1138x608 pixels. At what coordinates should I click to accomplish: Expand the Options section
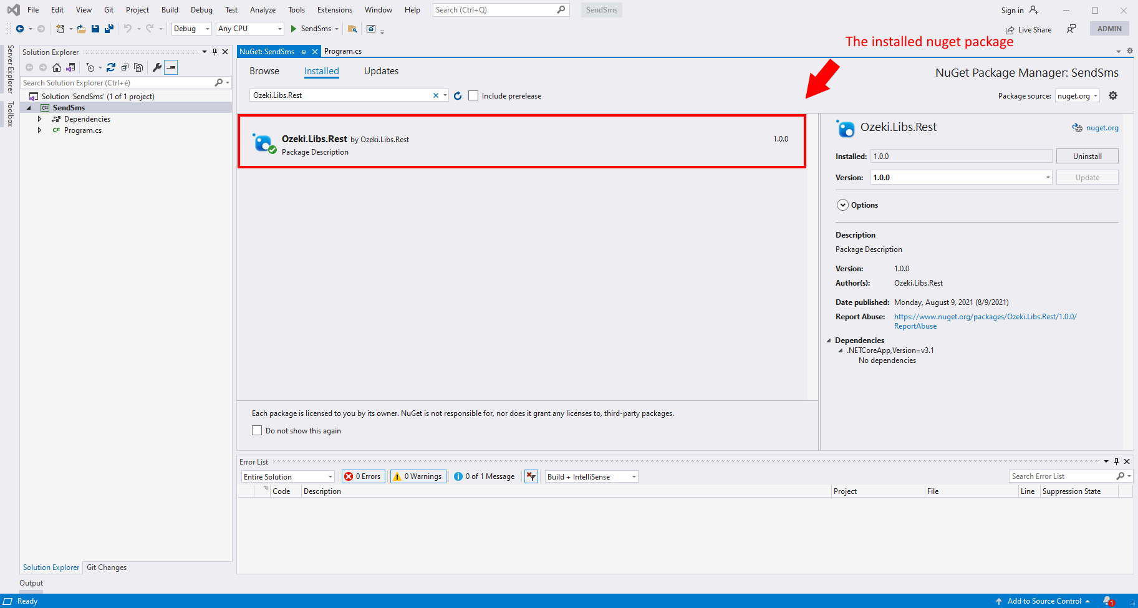pos(842,205)
